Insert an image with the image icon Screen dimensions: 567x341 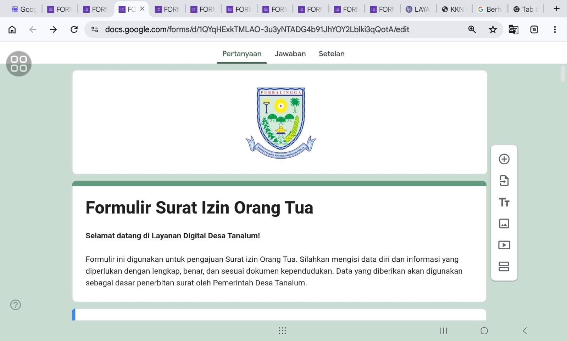coord(504,223)
